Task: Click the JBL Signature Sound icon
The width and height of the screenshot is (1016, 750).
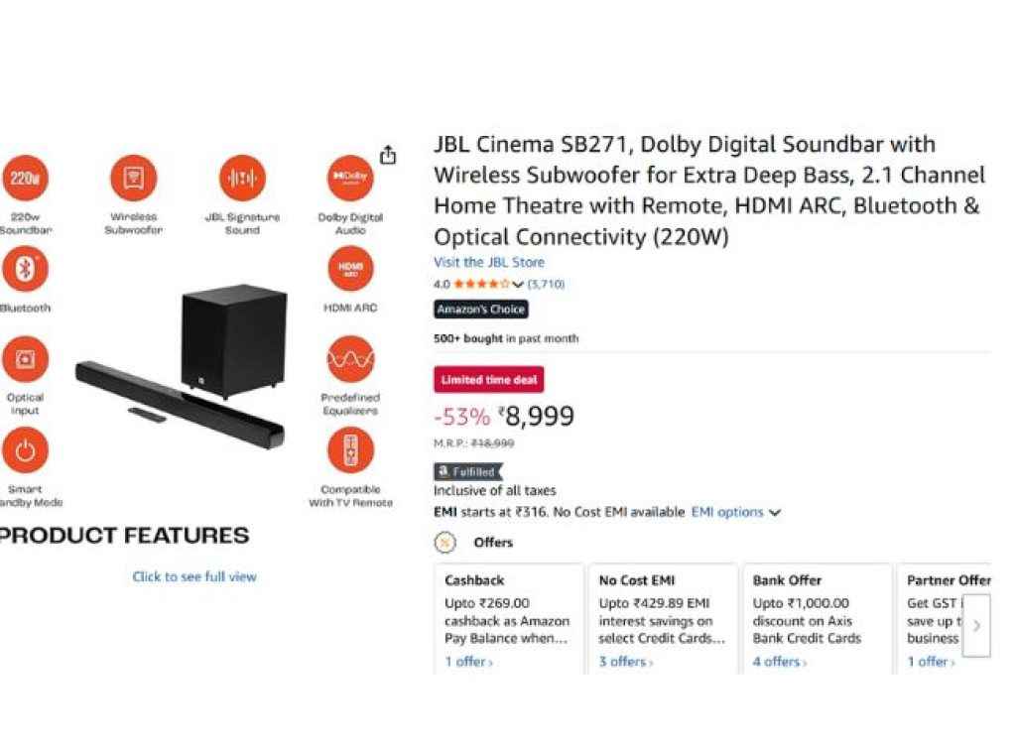Action: [242, 180]
